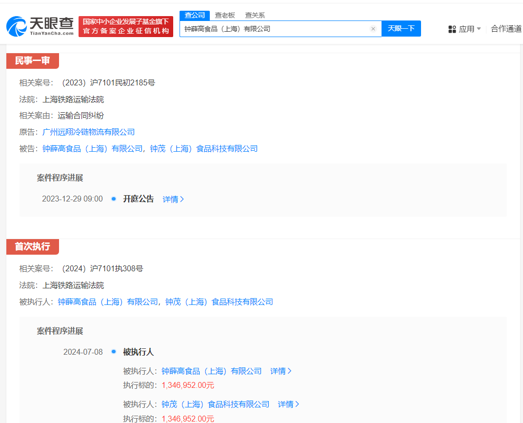Click the red 民事一审 section badge
Image resolution: width=523 pixels, height=423 pixels.
point(32,60)
